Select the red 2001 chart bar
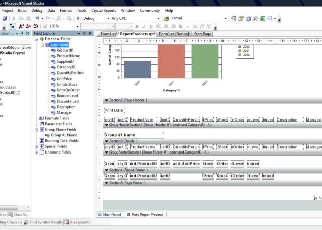322x230 pixels. click(172, 61)
